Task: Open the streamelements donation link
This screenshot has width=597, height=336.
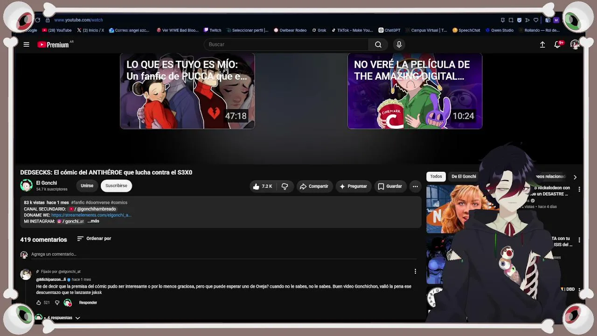Action: (x=91, y=215)
